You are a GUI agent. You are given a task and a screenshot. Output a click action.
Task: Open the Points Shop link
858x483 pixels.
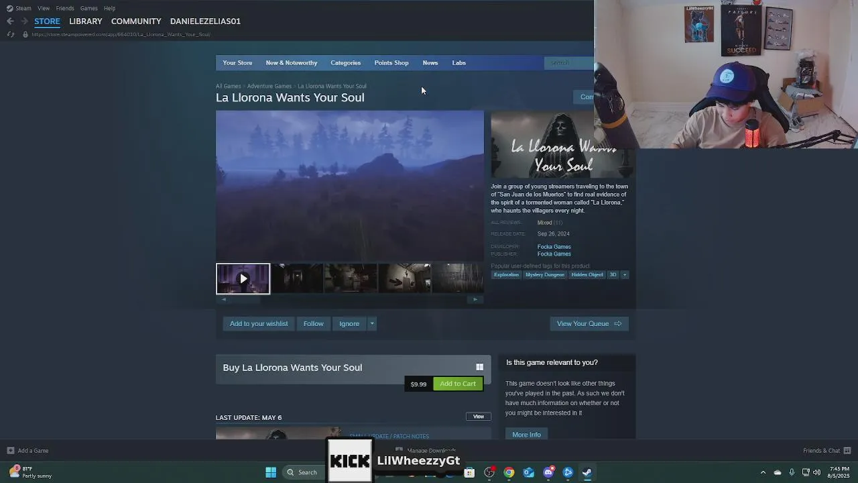pos(391,63)
